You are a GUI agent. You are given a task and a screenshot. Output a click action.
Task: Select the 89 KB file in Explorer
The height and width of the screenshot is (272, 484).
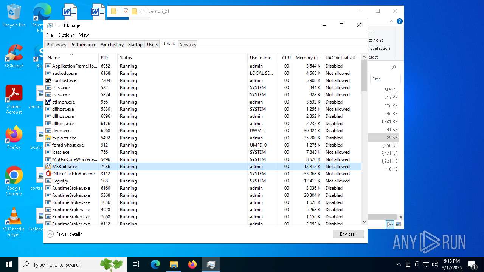[383, 138]
